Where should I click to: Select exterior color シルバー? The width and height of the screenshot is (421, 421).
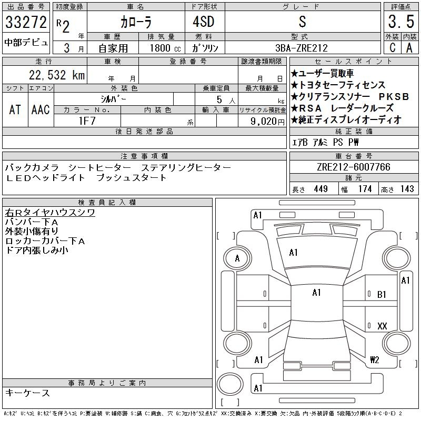click(113, 99)
